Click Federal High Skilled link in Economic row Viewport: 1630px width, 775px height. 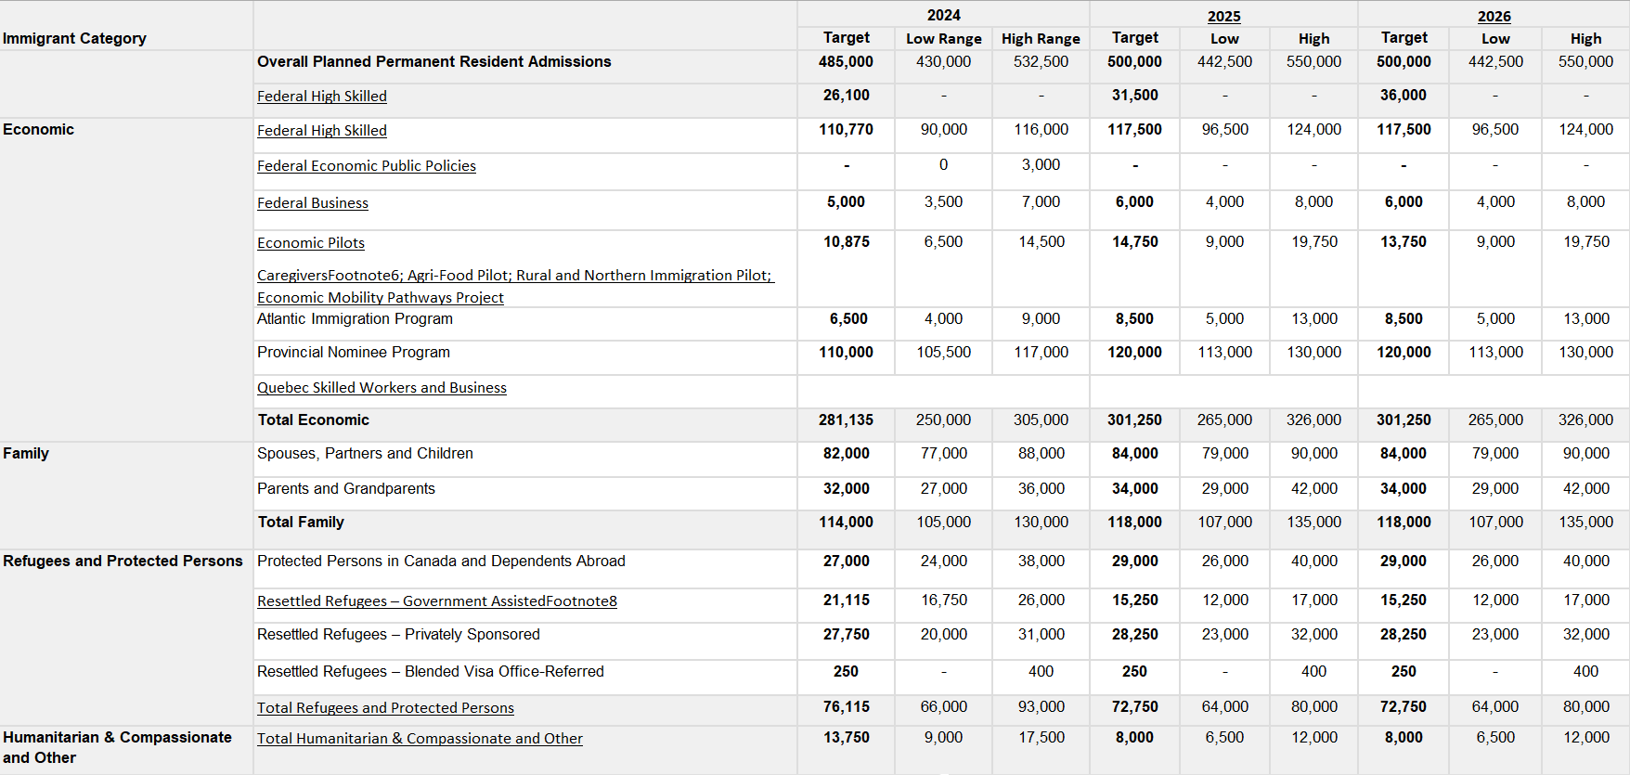point(321,131)
